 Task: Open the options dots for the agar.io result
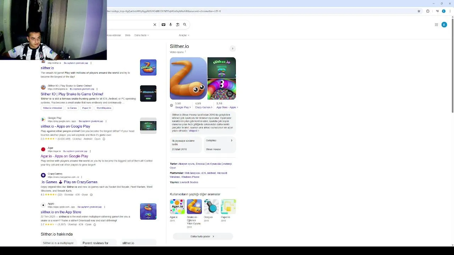90,151
